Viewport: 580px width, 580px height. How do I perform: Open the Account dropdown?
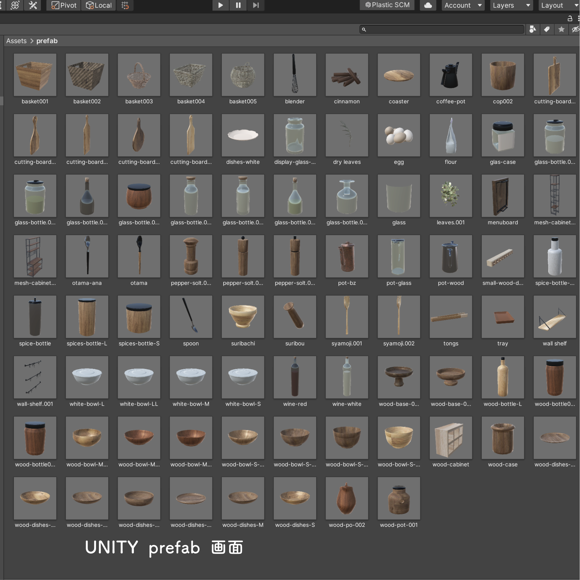[x=463, y=5]
